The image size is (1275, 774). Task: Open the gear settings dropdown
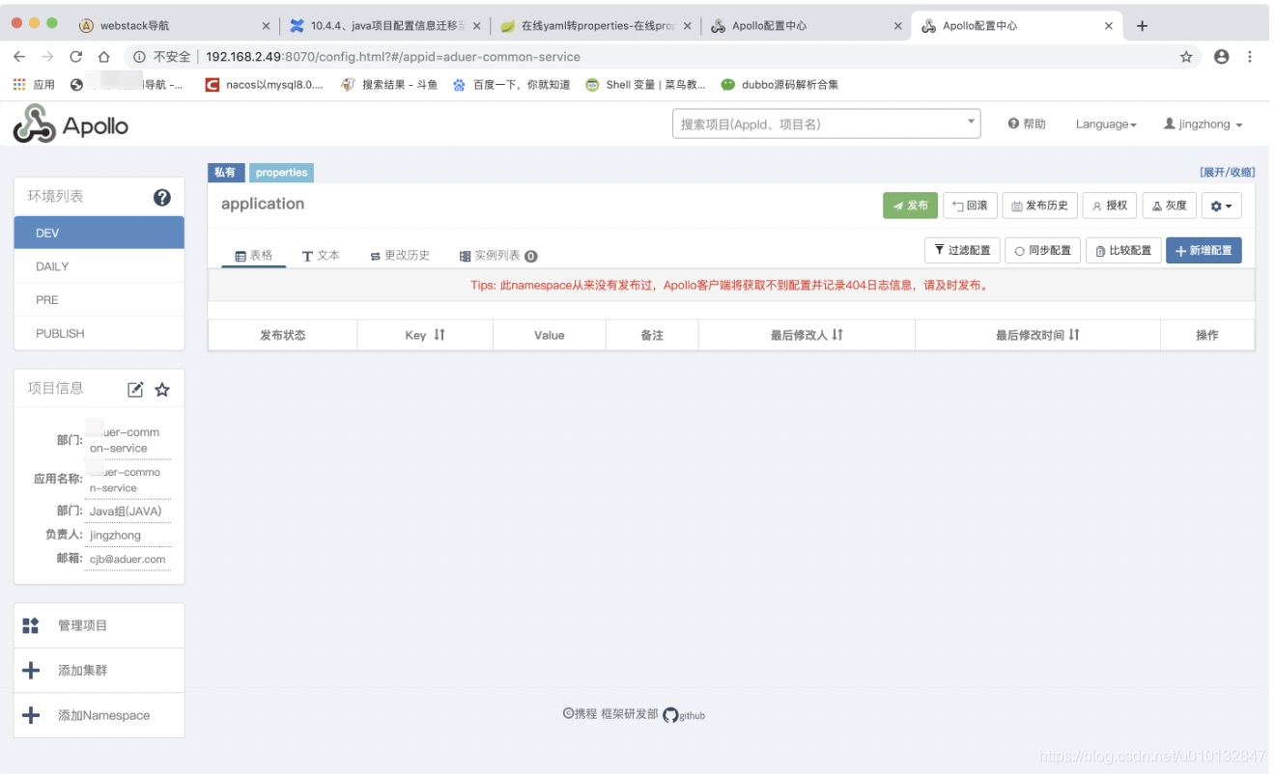point(1221,205)
